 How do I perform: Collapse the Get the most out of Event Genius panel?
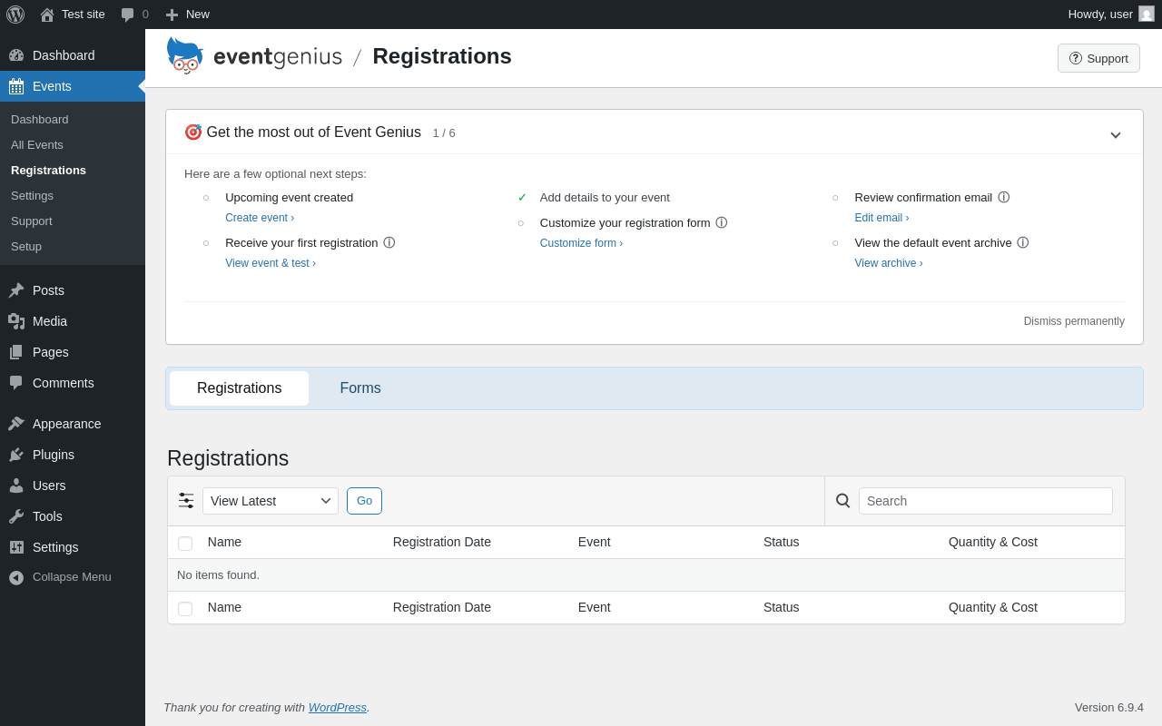[1116, 134]
